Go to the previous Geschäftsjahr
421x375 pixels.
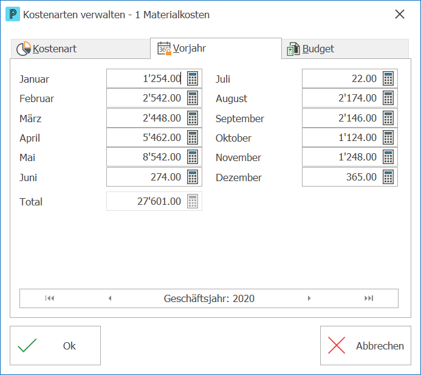click(x=110, y=298)
